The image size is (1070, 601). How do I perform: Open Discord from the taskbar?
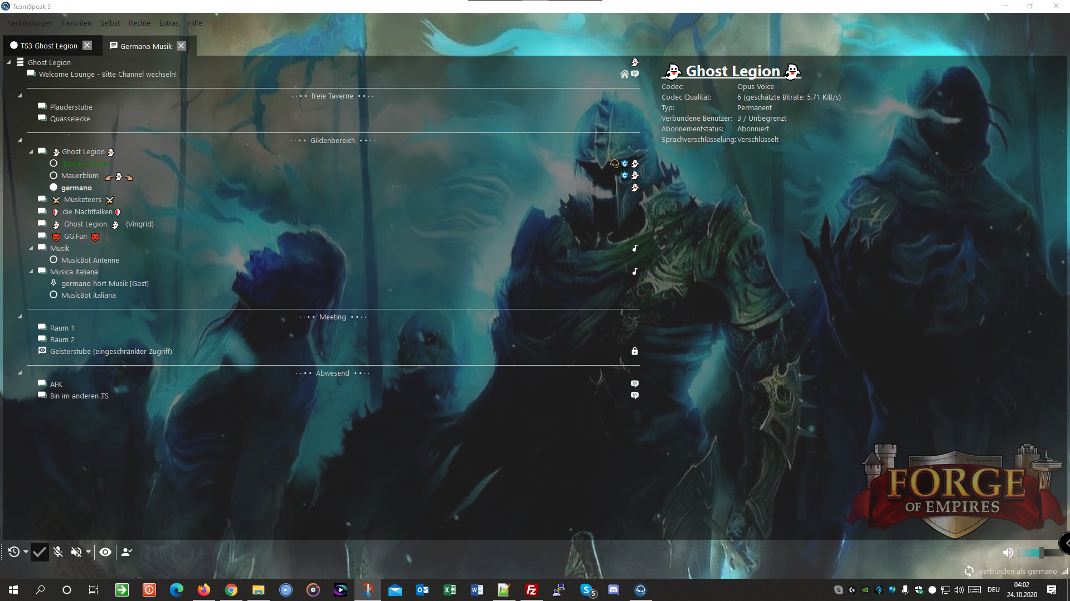tap(614, 590)
